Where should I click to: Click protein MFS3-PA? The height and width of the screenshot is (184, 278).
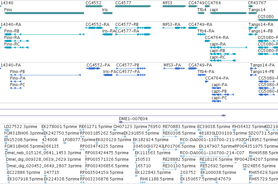(x=174, y=68)
